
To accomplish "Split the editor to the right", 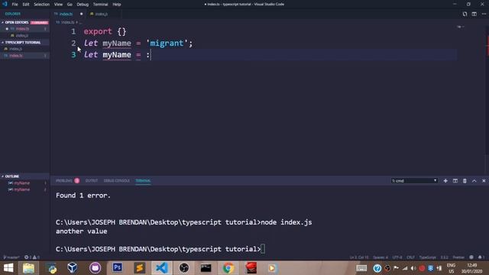I will click(474, 14).
